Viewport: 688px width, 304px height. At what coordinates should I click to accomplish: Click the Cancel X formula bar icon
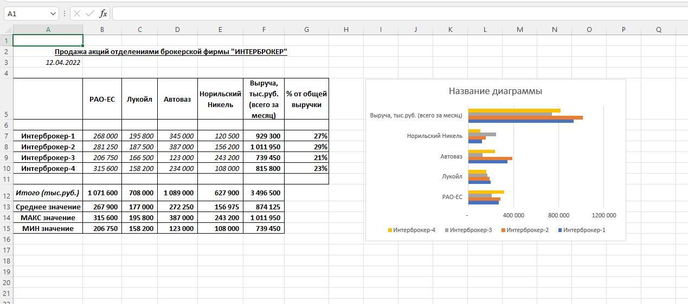click(x=77, y=14)
